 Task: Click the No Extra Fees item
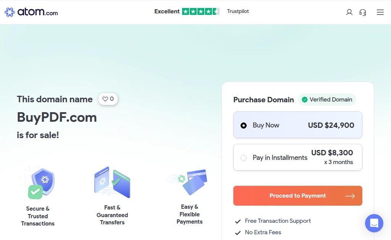tap(263, 232)
